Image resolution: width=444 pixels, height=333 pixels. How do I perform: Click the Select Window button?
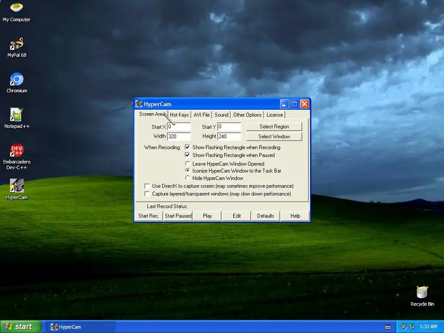tap(274, 137)
